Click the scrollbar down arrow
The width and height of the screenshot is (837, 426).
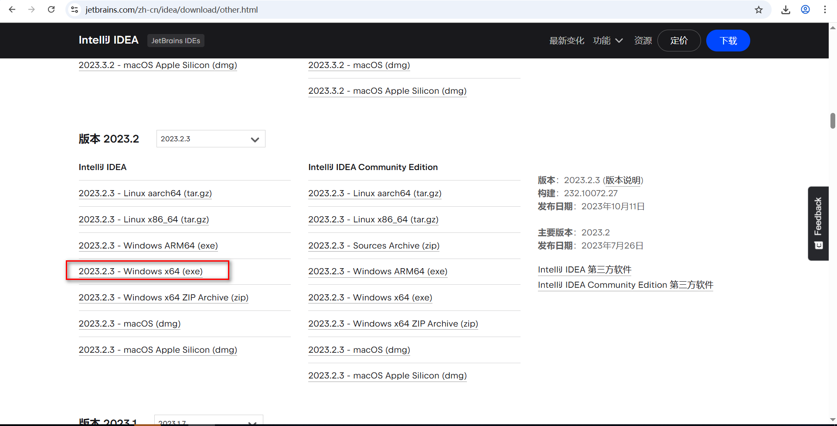[833, 420]
